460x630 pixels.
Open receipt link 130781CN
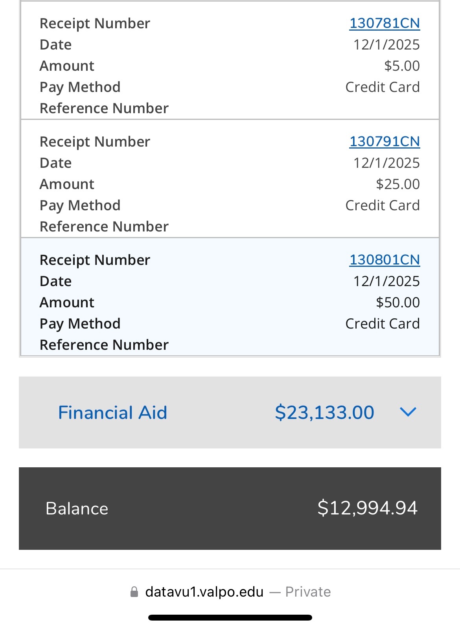click(385, 23)
